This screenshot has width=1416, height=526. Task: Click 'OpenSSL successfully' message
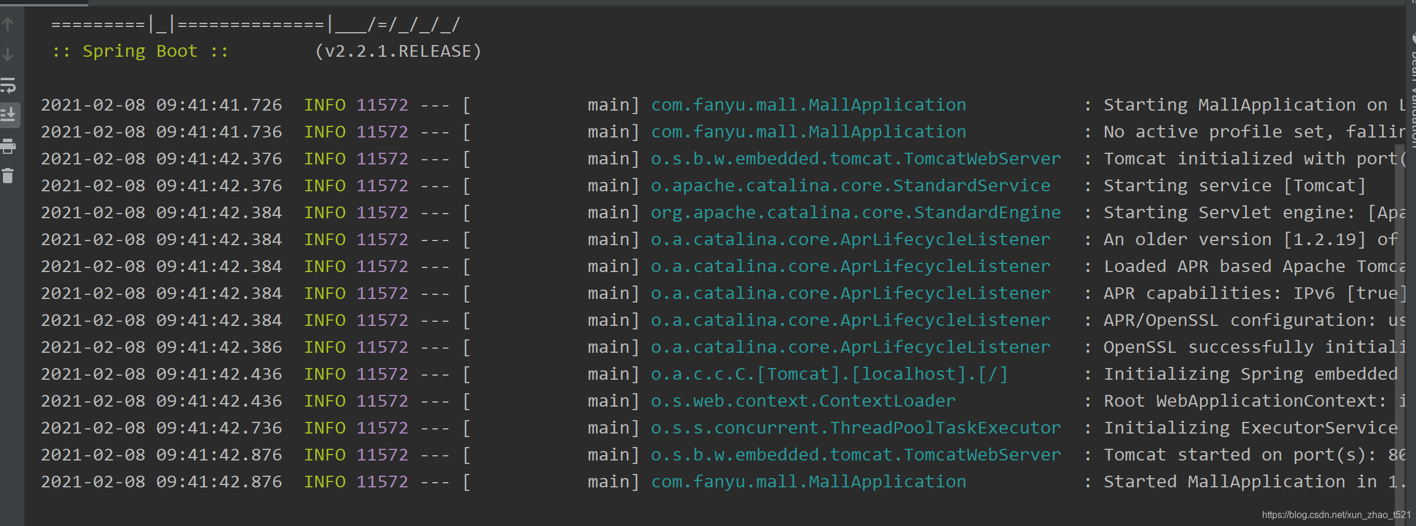click(1208, 348)
